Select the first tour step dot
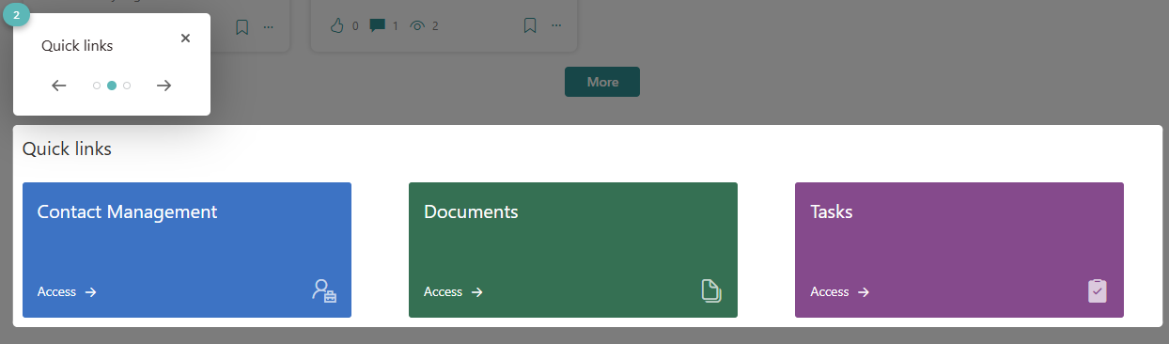Viewport: 1169px width, 344px height. [x=97, y=86]
